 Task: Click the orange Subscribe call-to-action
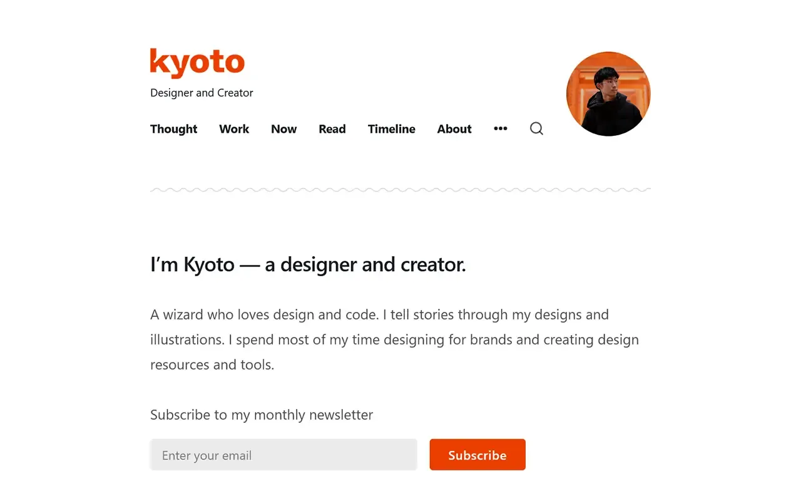(477, 455)
